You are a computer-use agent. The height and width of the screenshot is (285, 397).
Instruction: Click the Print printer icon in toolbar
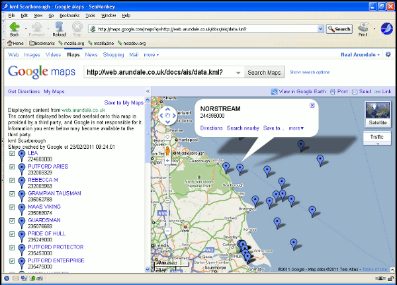363,26
